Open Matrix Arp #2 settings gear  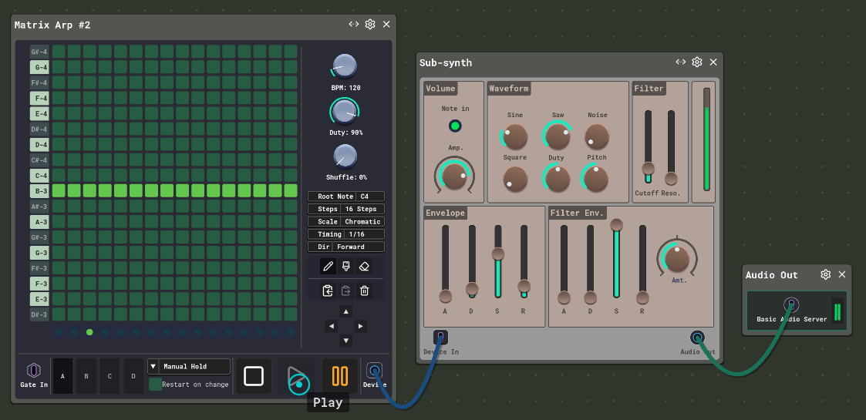coord(370,25)
